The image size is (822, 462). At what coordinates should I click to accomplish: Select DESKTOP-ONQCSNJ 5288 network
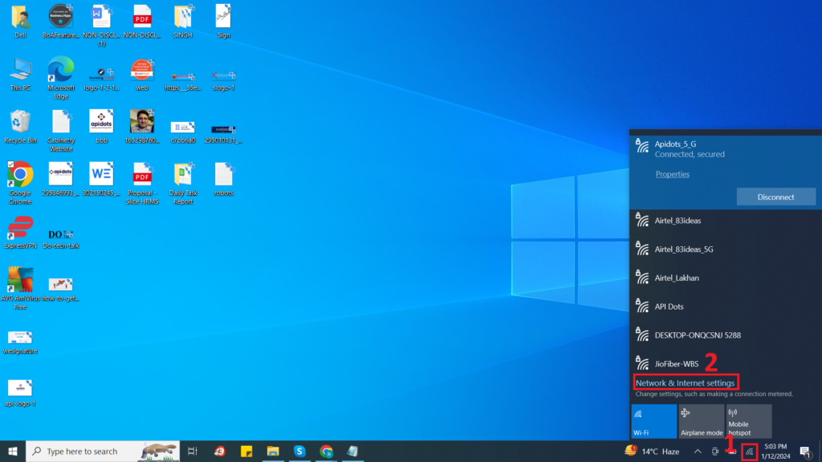697,334
